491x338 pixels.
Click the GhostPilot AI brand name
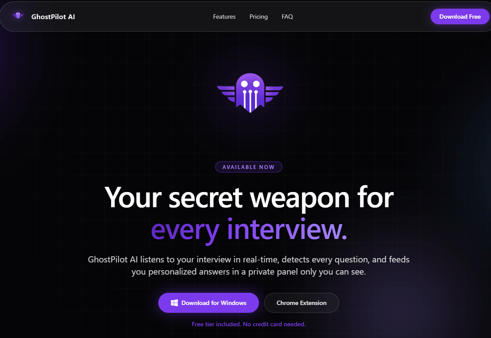[53, 17]
